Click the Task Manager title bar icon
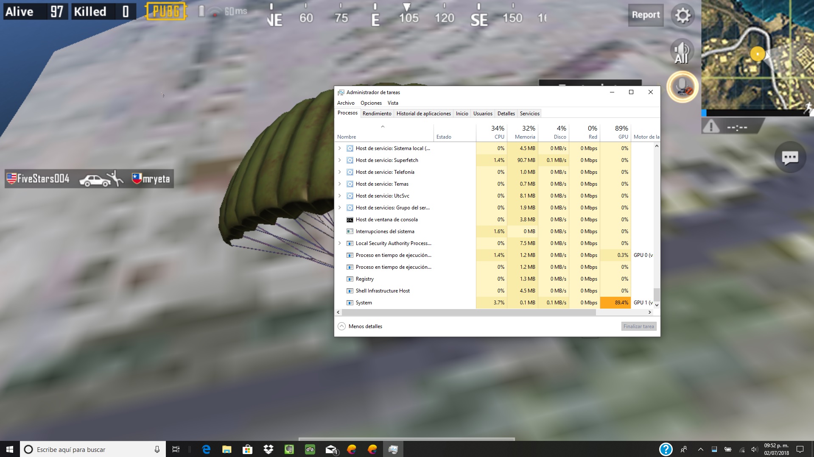 341,92
